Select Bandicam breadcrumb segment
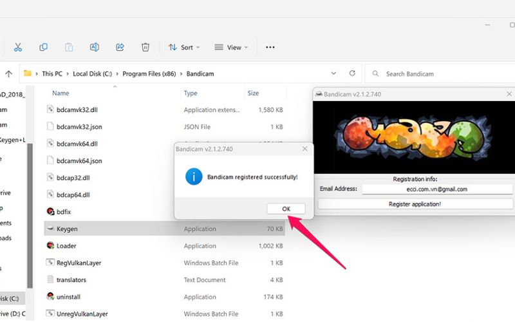Screen dimensions: 515x322 (x=200, y=74)
